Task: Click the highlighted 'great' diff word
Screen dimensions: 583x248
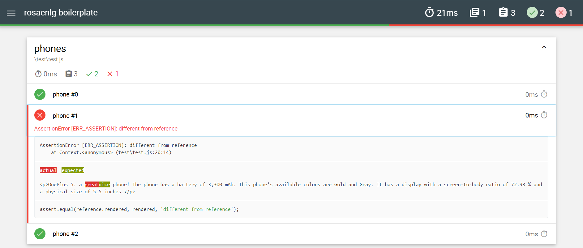Action: 92,184
